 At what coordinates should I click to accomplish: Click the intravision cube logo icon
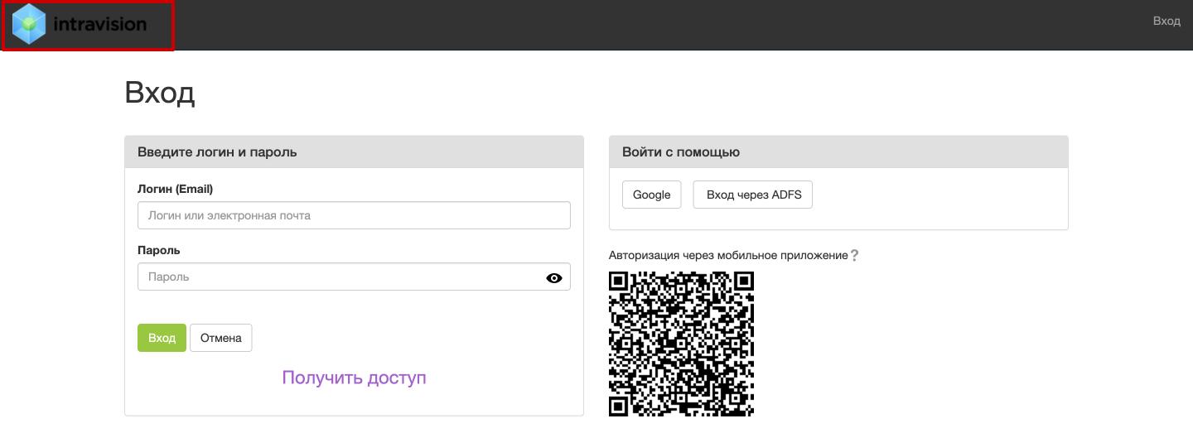tap(29, 24)
